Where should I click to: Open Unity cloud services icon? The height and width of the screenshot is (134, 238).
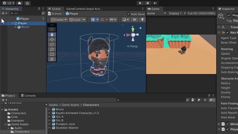pyautogui.click(x=19, y=3)
